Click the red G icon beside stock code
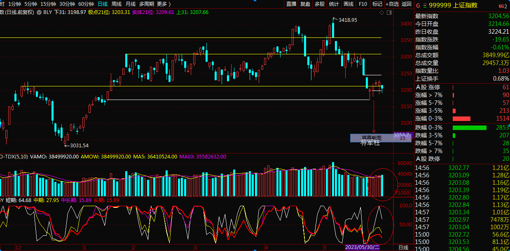Screen dimensions: 510x251 click(x=418, y=6)
